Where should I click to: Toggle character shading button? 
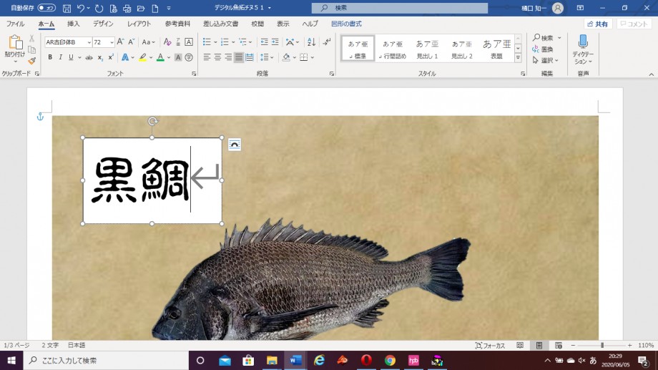(178, 57)
